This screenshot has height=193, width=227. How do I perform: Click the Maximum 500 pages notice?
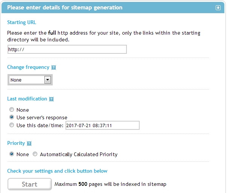[x=110, y=184]
